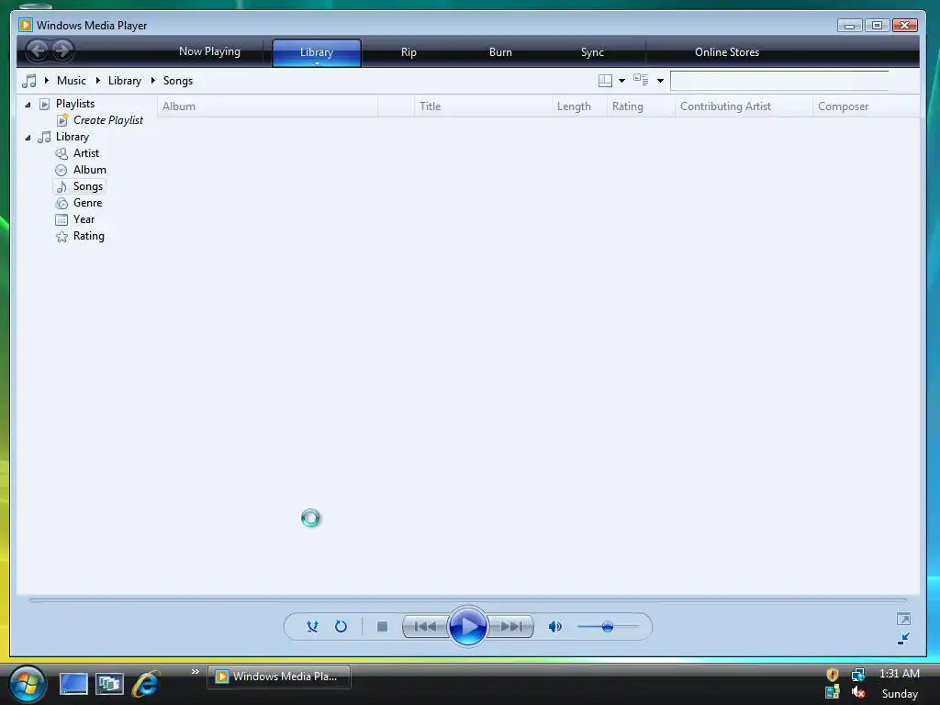940x705 pixels.
Task: Sort by the Contributing Artist column header
Action: 744,106
